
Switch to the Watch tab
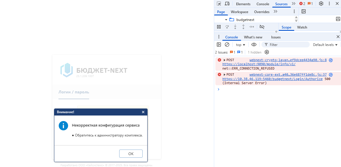point(302,27)
